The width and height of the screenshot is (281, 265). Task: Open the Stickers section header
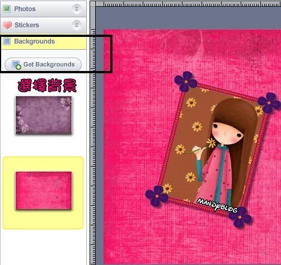pyautogui.click(x=44, y=25)
